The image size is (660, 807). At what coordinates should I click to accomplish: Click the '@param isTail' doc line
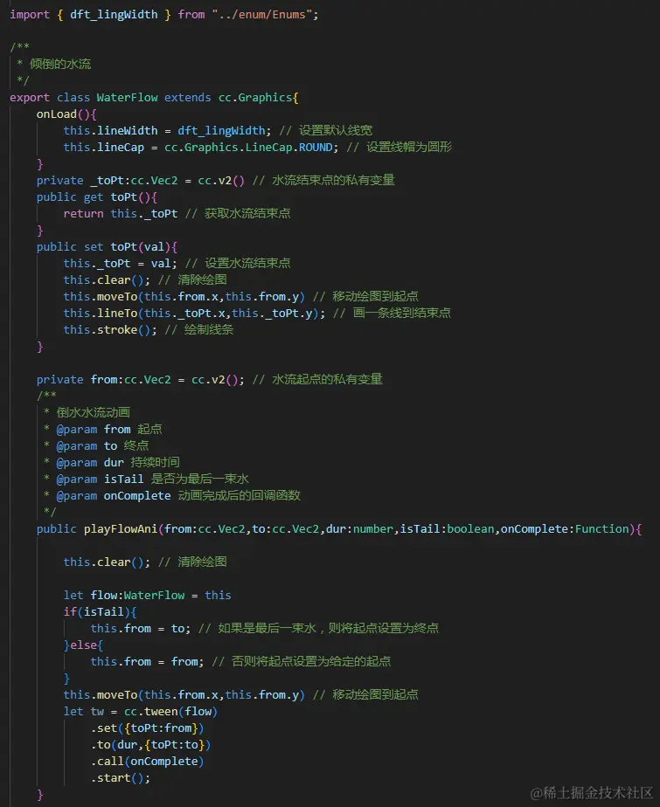[x=152, y=479]
